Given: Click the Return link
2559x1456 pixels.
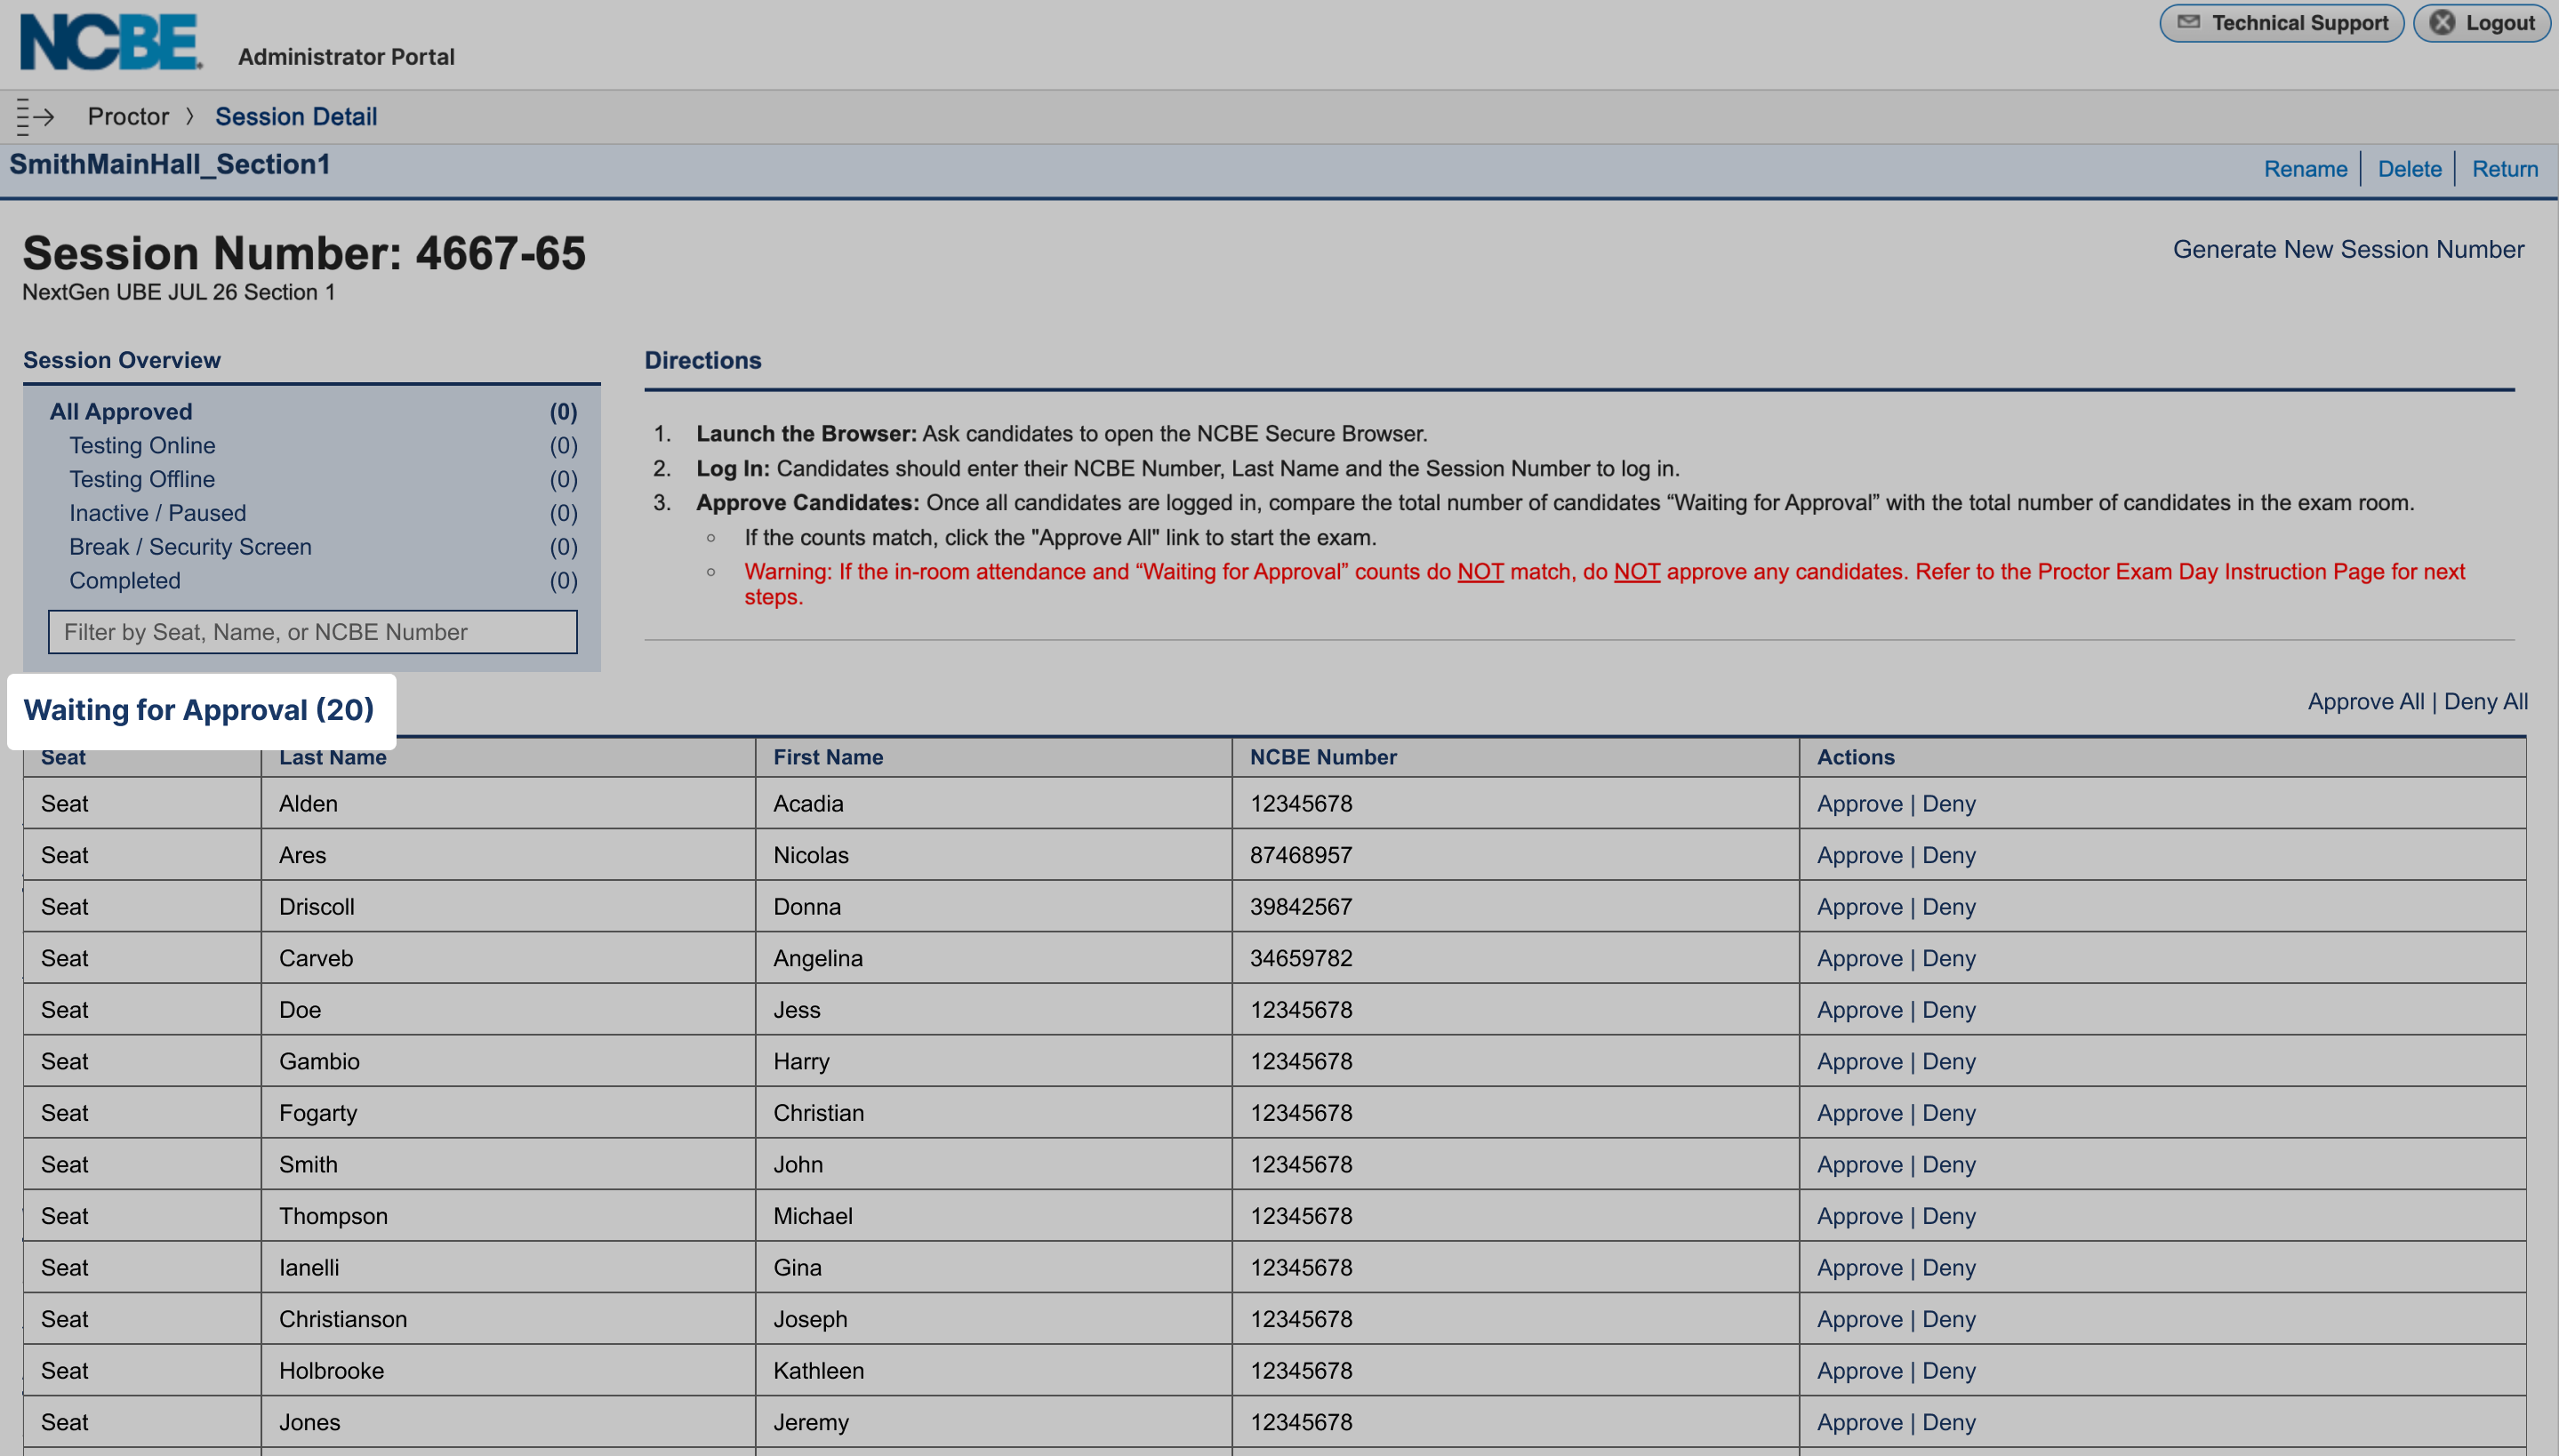Looking at the screenshot, I should 2505,169.
